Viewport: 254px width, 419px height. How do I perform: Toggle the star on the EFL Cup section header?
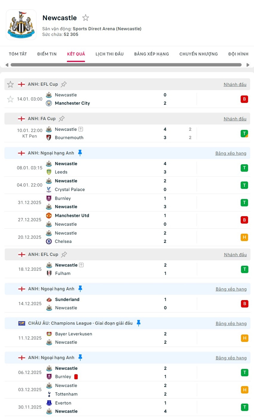click(x=10, y=84)
